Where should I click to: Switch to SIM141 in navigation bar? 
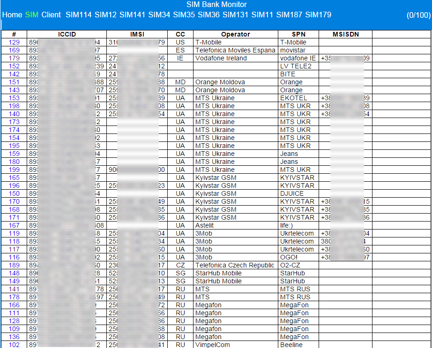[x=132, y=15]
